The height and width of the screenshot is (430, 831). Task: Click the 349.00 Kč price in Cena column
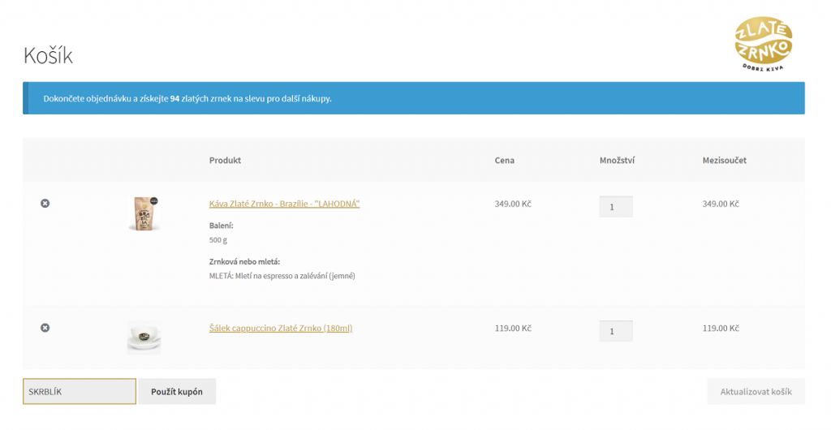[x=513, y=204]
